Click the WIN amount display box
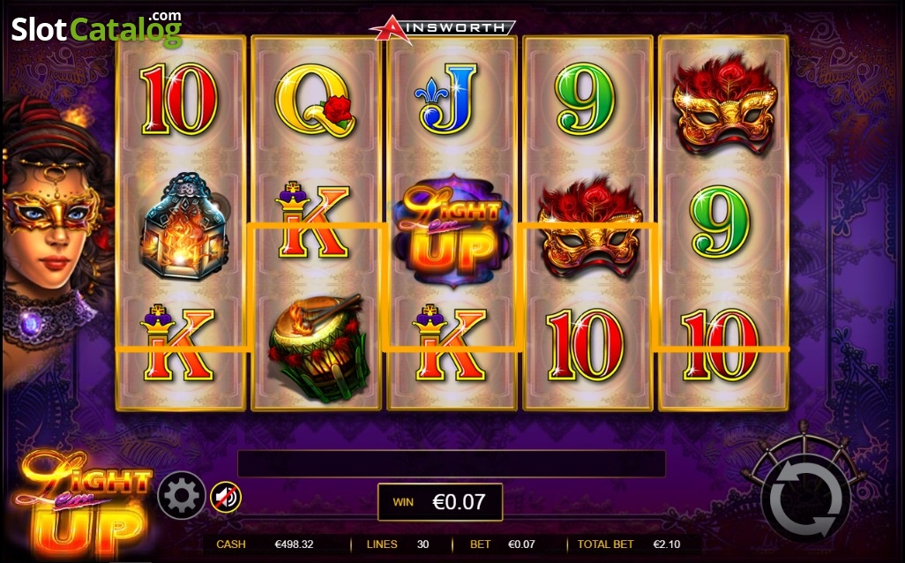 (440, 502)
